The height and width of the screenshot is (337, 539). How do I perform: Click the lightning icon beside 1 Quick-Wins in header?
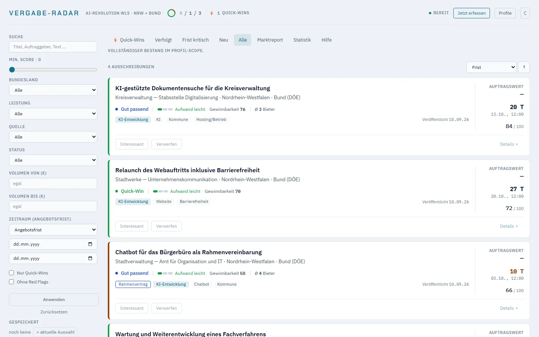[212, 13]
